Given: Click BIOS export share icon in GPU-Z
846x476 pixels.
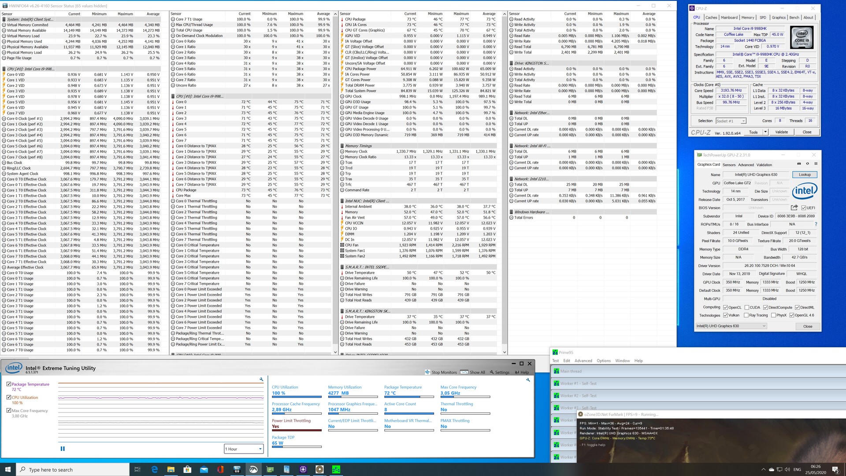Looking at the screenshot, I should [x=794, y=208].
